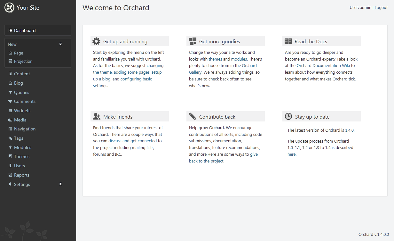Click the Themes icon in the sidebar

coord(10,156)
